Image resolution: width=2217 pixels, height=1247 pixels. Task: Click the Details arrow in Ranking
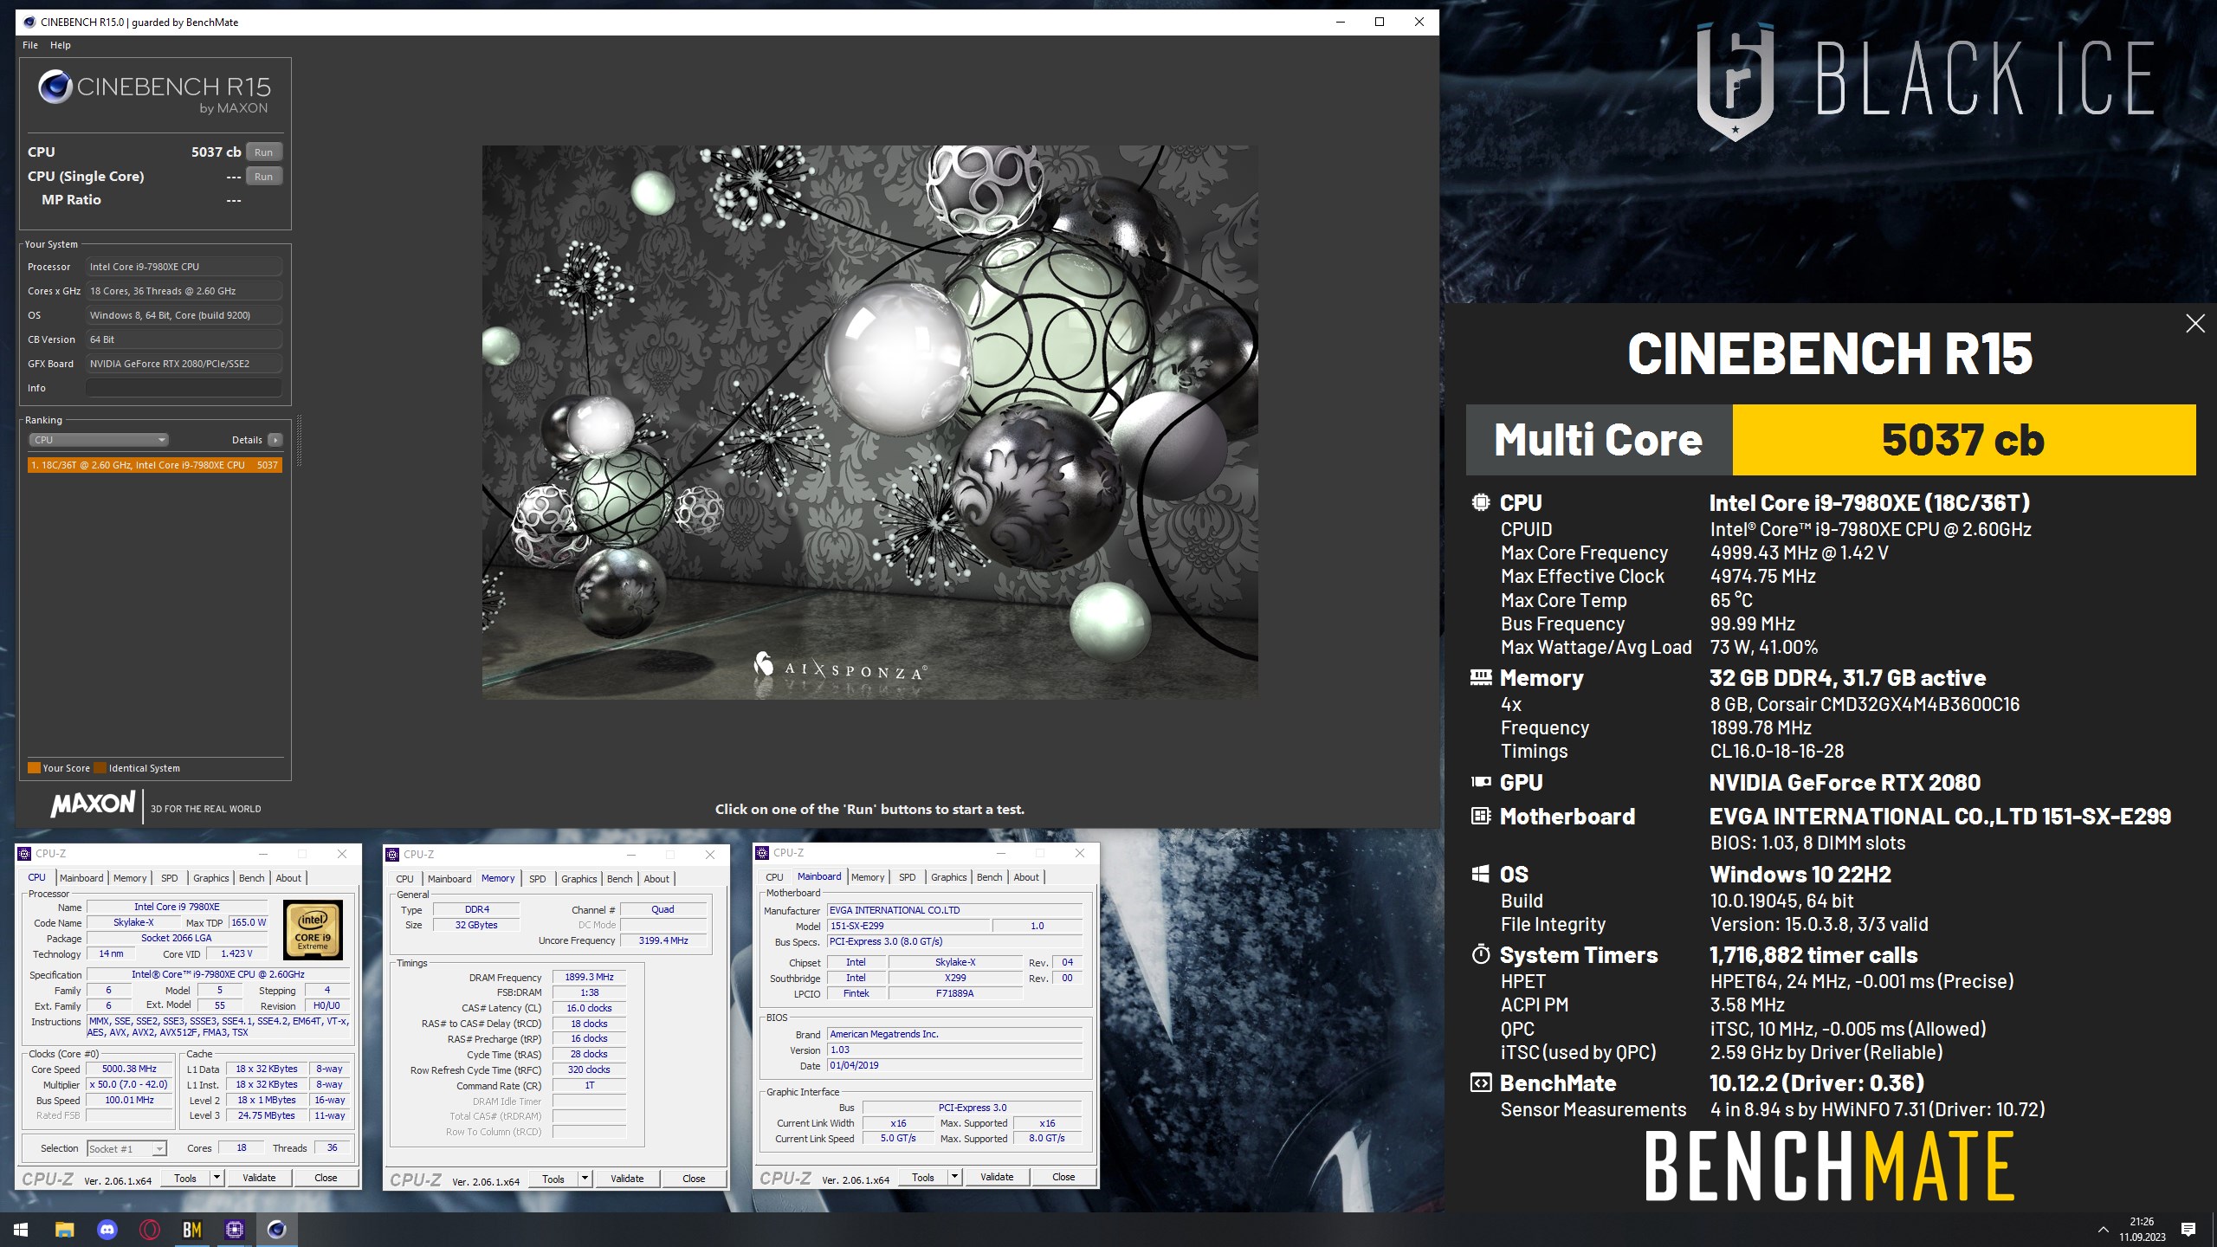[275, 440]
